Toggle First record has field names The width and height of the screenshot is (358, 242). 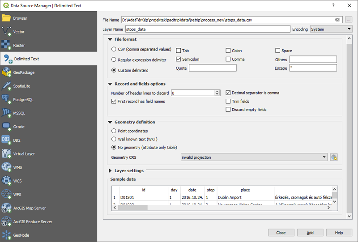114,101
